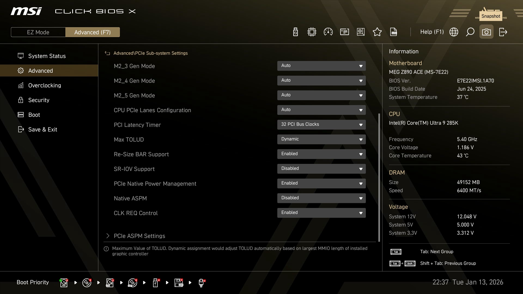Switch to EZ Mode tab
This screenshot has height=294, width=523.
(x=38, y=32)
